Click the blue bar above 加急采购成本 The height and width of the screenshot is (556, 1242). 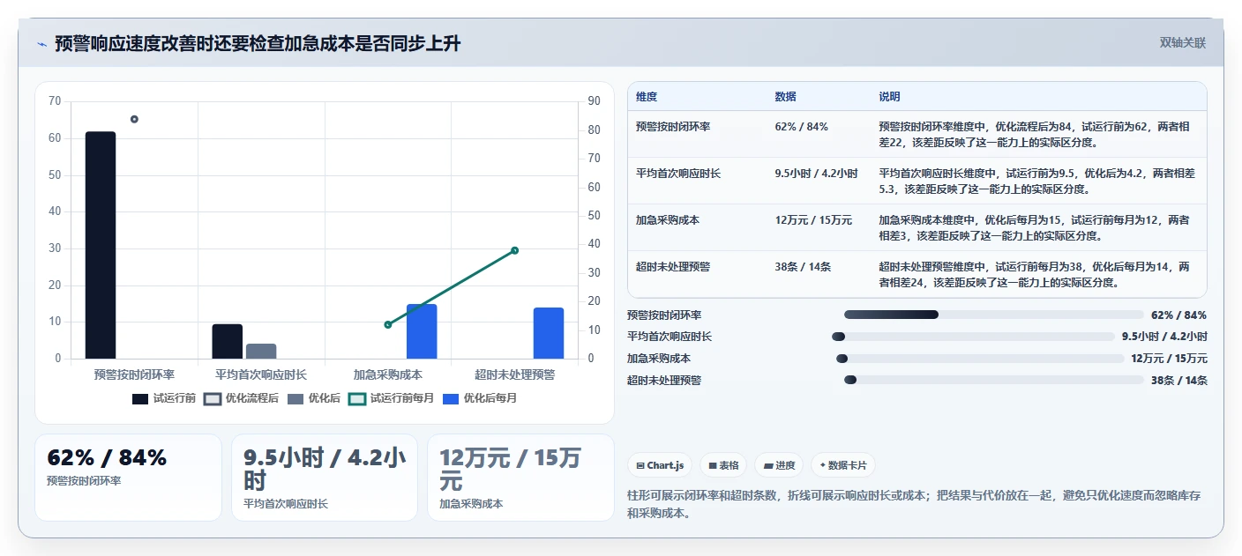(x=422, y=331)
